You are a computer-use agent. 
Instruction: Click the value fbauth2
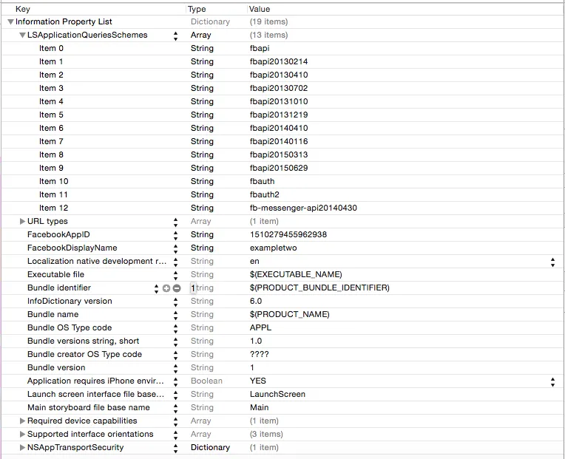[265, 194]
